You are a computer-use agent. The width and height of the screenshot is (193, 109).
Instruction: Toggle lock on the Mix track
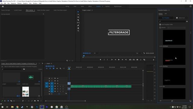point(49,94)
